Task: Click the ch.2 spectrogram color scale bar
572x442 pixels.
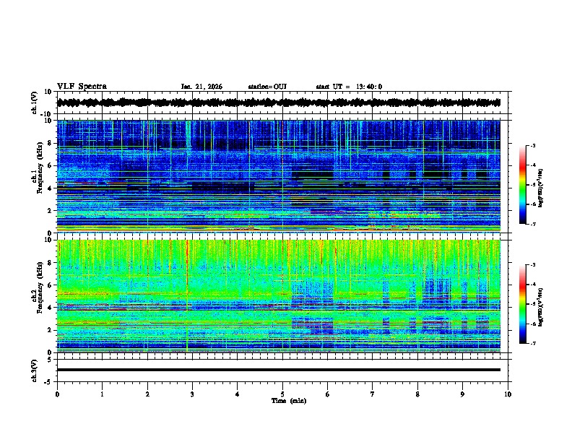Action: 523,304
